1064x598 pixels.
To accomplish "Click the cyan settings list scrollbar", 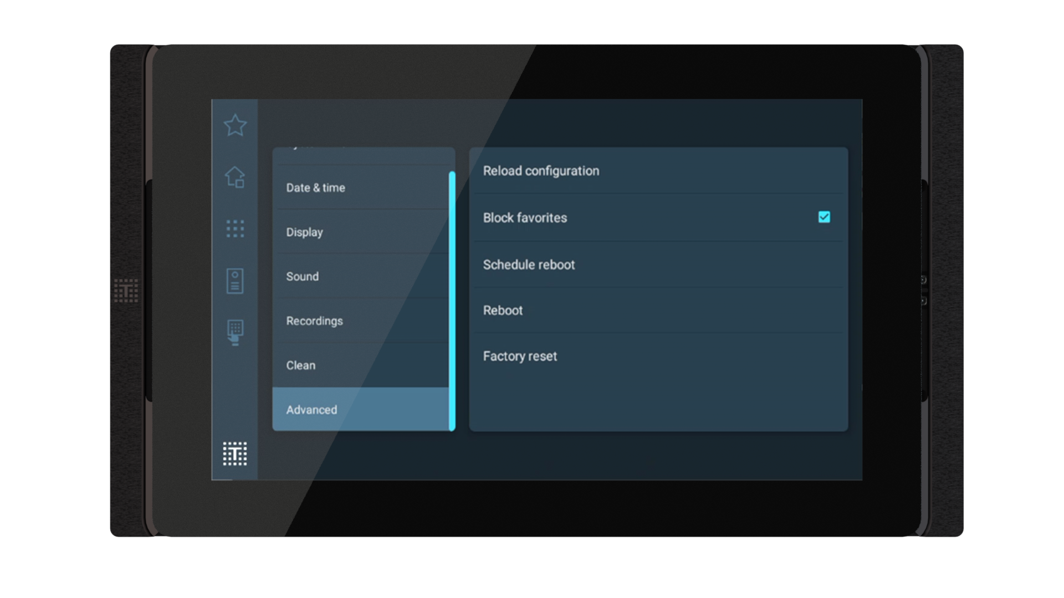I will (452, 301).
